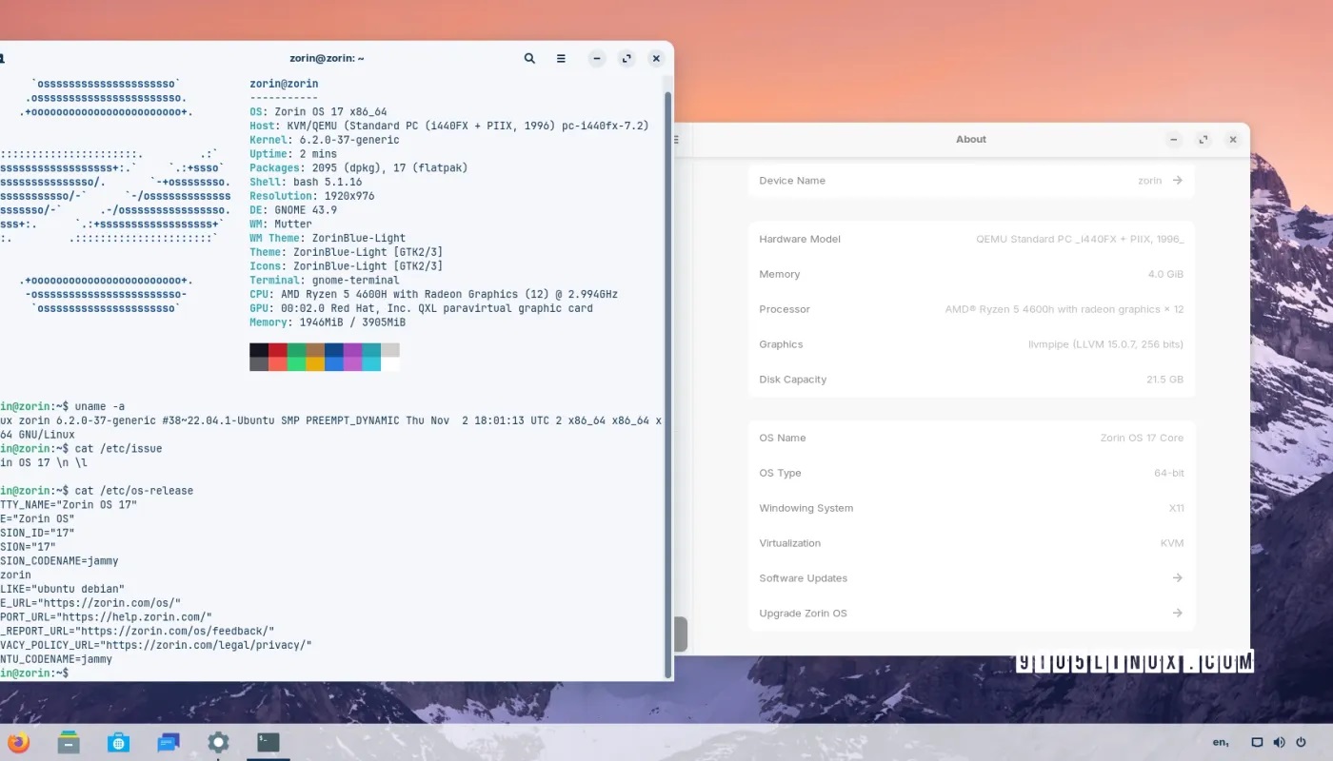
Task: Open the Settings gear taskbar icon
Action: (x=218, y=743)
